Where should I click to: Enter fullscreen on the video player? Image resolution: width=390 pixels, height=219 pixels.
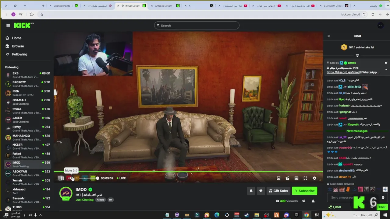click(305, 178)
